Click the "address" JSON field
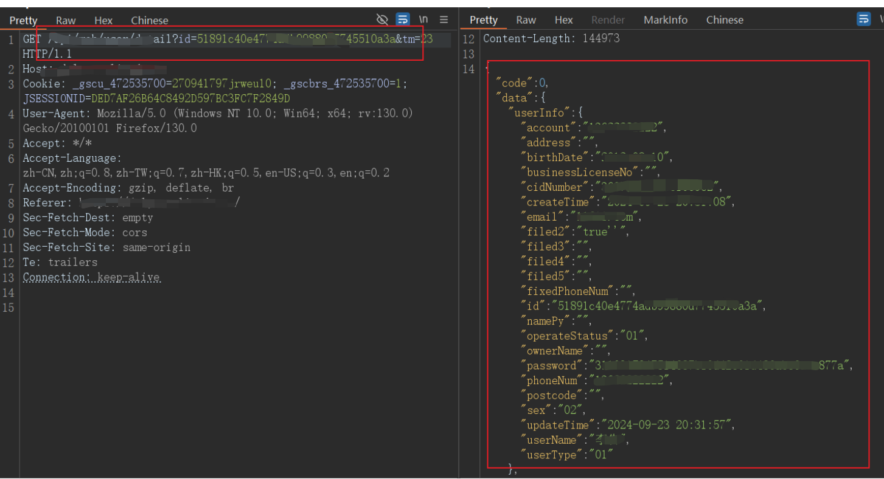Viewport: 884px width, 479px height. point(559,143)
